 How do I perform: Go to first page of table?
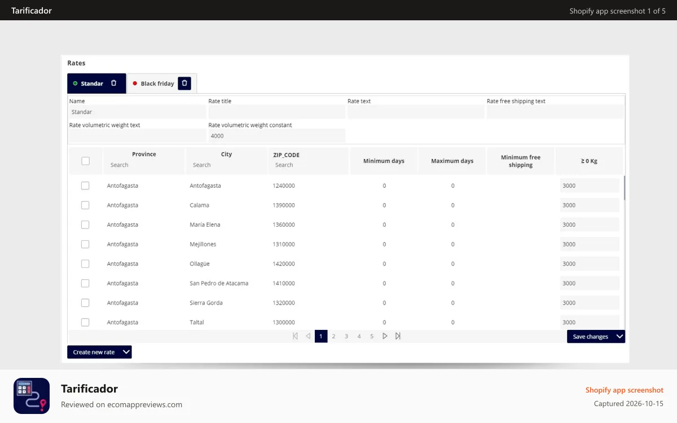[295, 336]
